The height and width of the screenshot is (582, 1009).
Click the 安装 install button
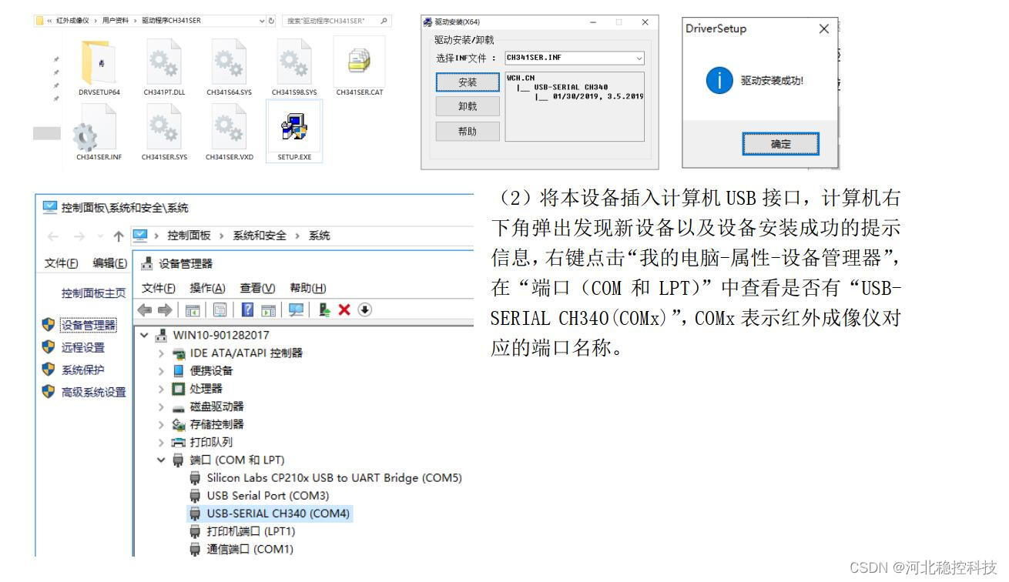tap(468, 82)
